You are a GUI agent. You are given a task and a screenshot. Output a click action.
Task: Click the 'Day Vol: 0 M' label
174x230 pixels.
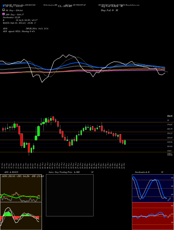tap(109, 10)
